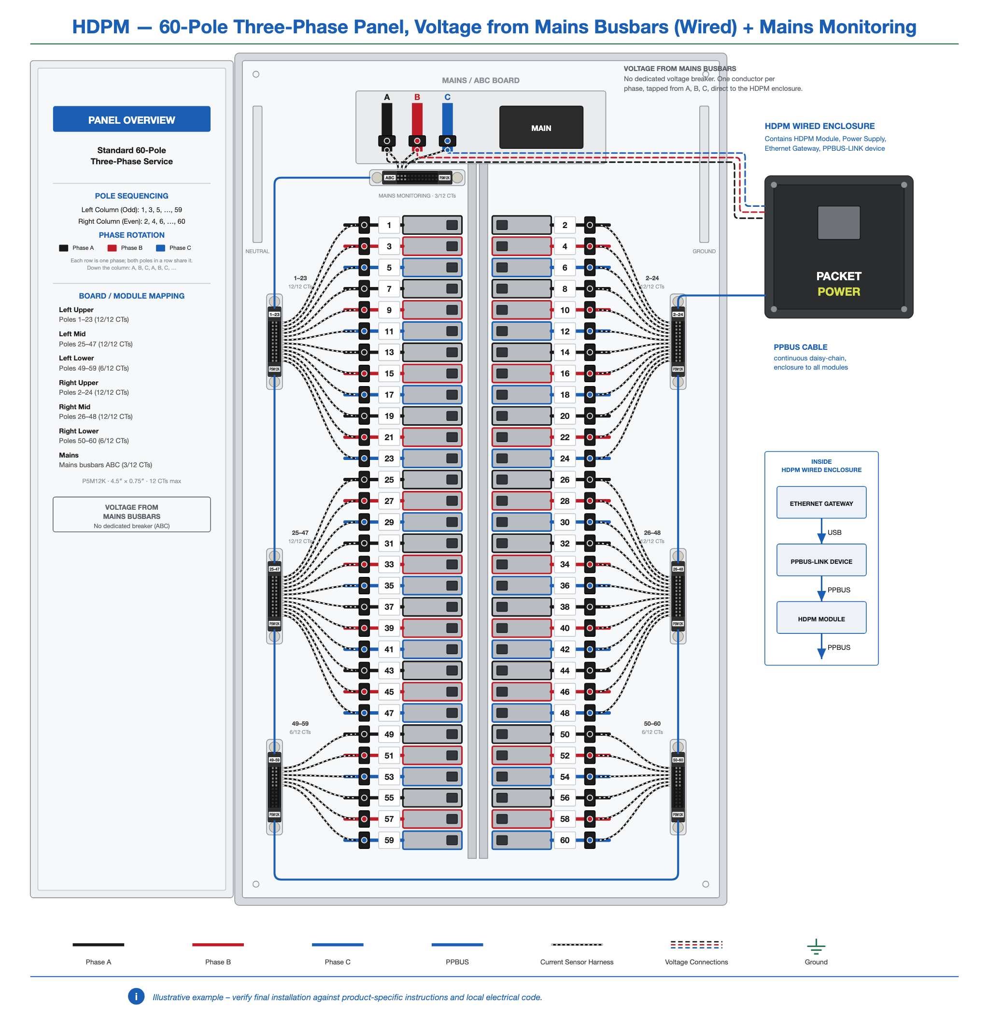Image resolution: width=989 pixels, height=1019 pixels.
Task: Click the PHASE ROTATION heading
Action: click(x=131, y=235)
